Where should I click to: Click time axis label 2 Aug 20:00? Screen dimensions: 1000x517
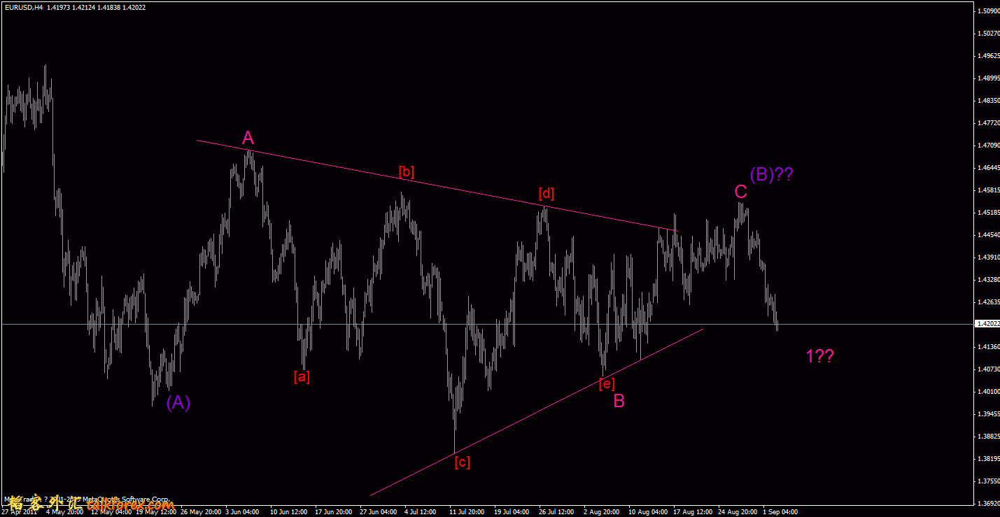coord(602,512)
